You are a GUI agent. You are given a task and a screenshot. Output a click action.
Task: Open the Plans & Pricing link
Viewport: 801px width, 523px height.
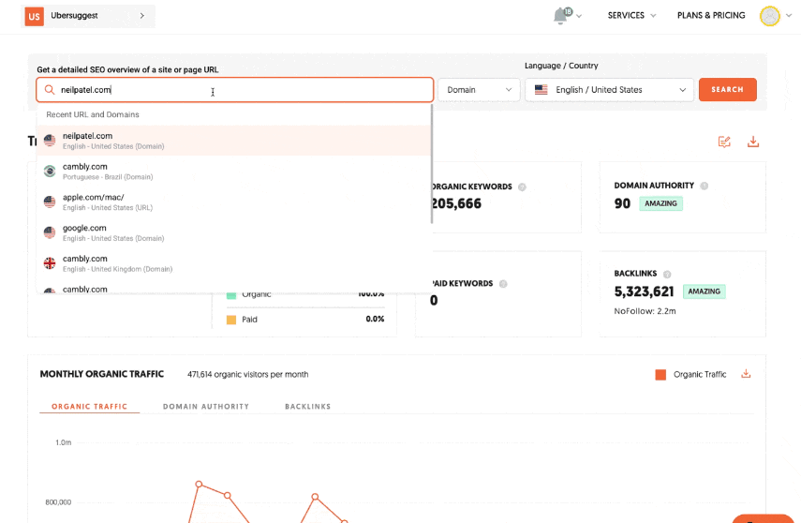click(x=711, y=16)
